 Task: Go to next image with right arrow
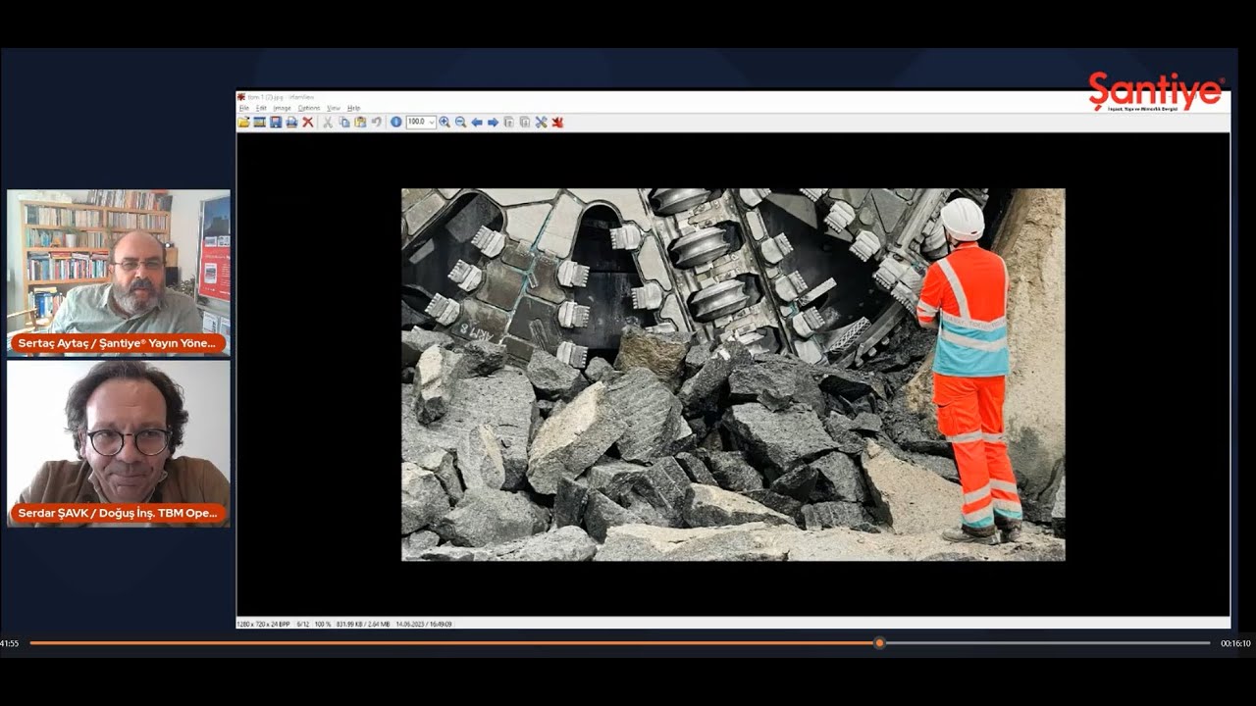(493, 123)
